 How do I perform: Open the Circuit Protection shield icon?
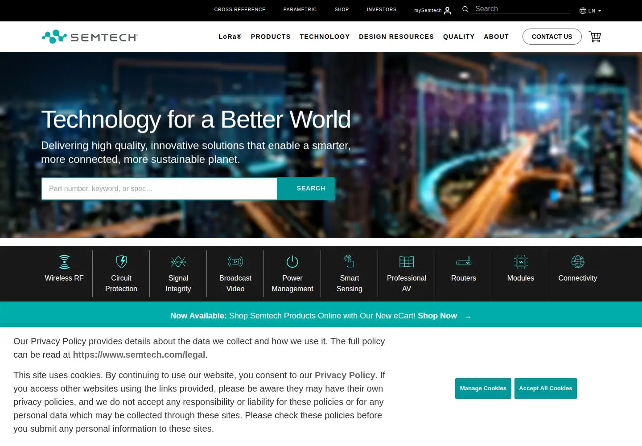click(121, 261)
